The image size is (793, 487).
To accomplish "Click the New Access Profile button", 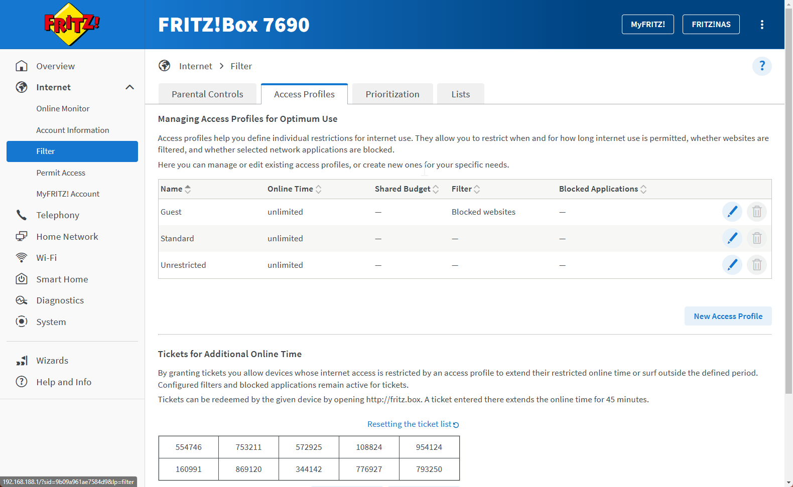I will 727,316.
